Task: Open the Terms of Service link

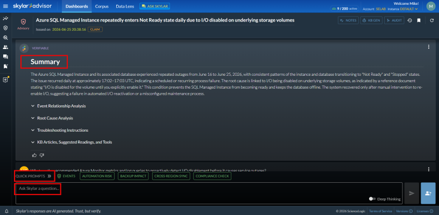Action: click(381, 211)
